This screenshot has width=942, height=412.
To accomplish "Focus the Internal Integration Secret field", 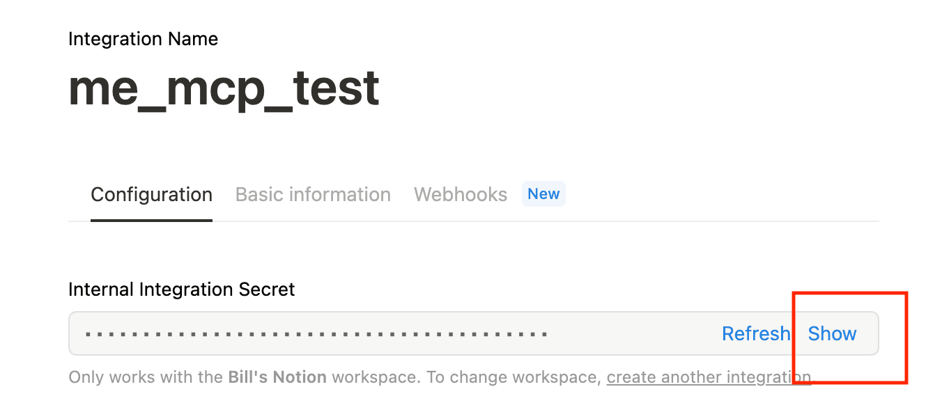I will tap(474, 333).
